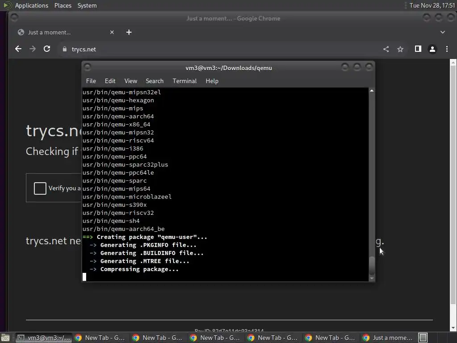This screenshot has height=343, width=457.
Task: Open the Chrome profile avatar
Action: (x=432, y=49)
